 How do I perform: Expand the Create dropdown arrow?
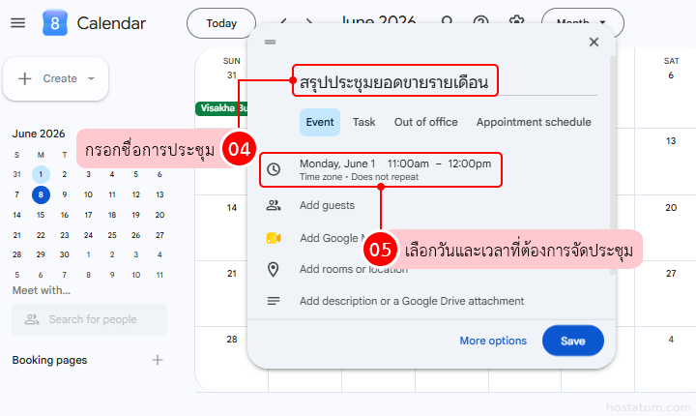[91, 78]
